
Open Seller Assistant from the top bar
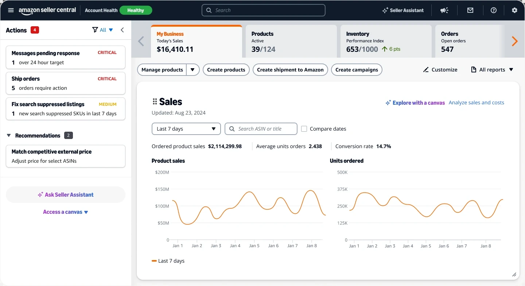tap(403, 10)
